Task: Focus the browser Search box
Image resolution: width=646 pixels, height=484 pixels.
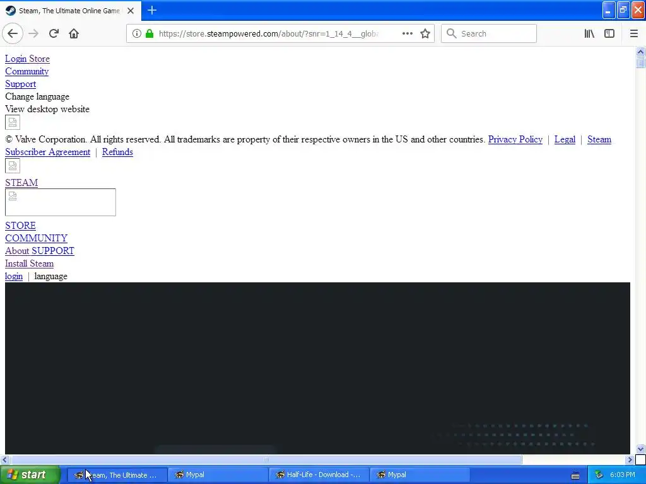Action: click(489, 33)
